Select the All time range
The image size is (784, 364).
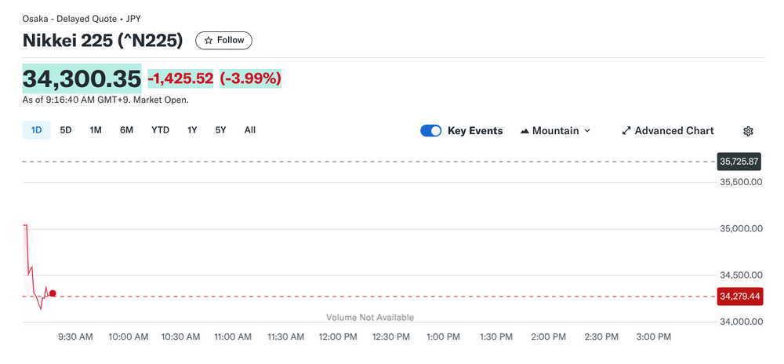click(x=249, y=130)
